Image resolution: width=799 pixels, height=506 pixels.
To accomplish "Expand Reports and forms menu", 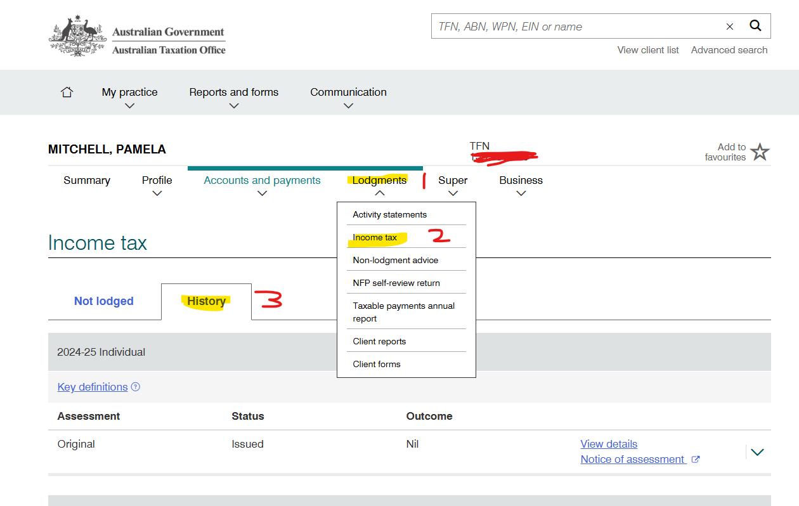I will 234,98.
